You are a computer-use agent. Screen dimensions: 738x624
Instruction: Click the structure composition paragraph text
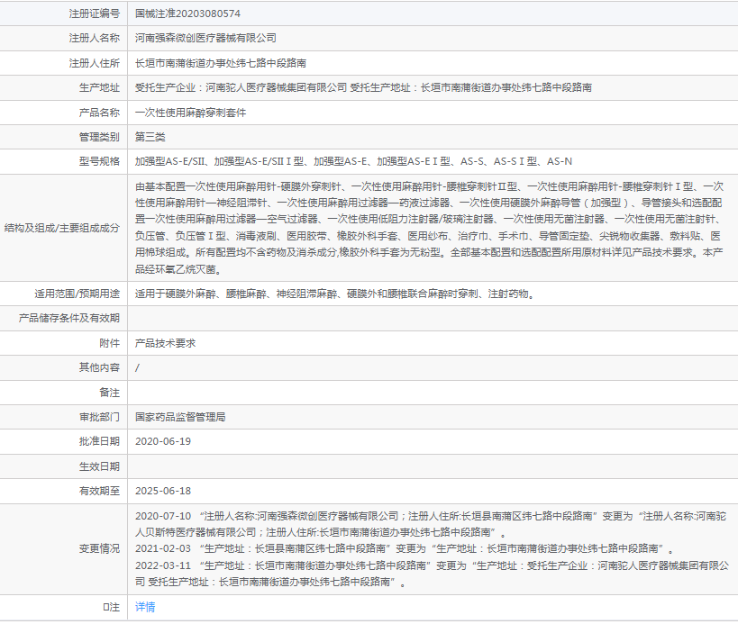point(429,228)
